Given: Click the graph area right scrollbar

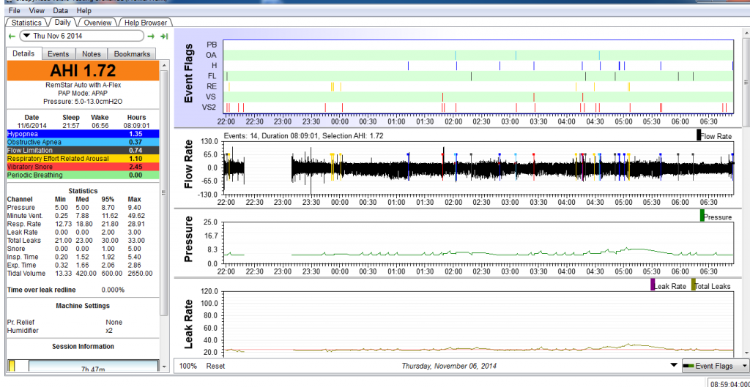Looking at the screenshot, I should point(746,81).
